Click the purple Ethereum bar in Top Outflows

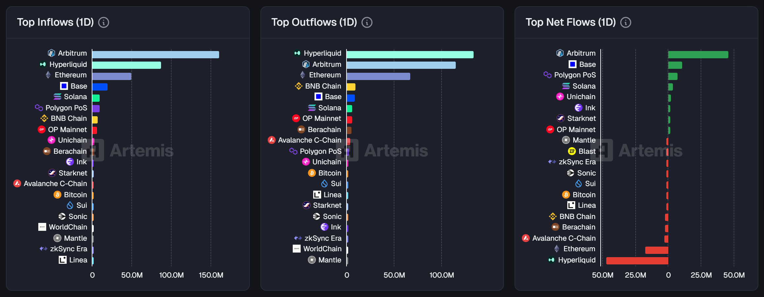tap(378, 76)
